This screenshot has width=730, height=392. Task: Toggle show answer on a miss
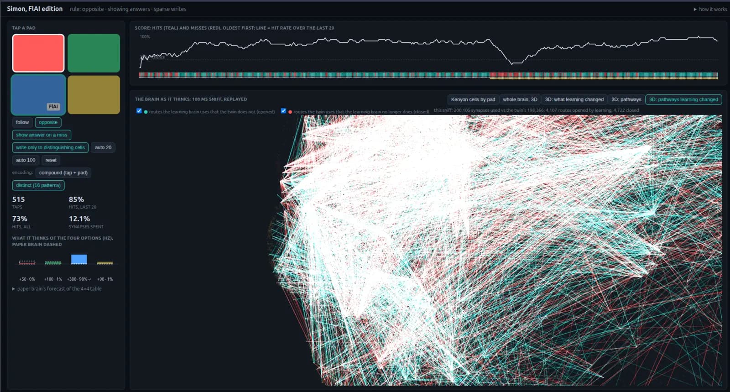[42, 135]
